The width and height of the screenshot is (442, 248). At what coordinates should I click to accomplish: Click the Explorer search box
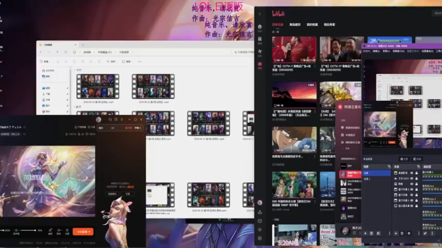[244, 52]
